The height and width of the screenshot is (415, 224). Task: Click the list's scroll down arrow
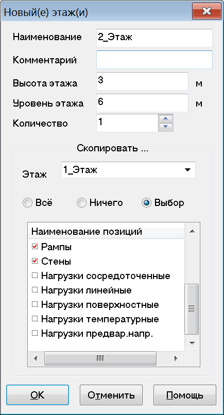(192, 343)
